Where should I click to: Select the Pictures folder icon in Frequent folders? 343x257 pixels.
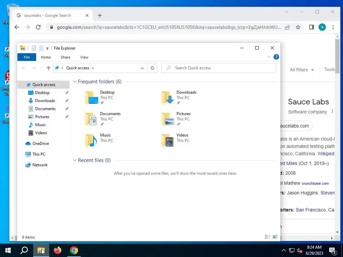(x=168, y=119)
